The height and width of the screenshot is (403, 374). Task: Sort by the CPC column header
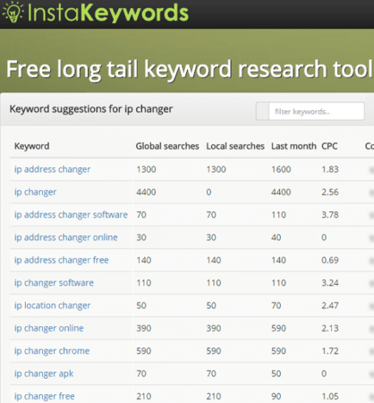point(329,146)
